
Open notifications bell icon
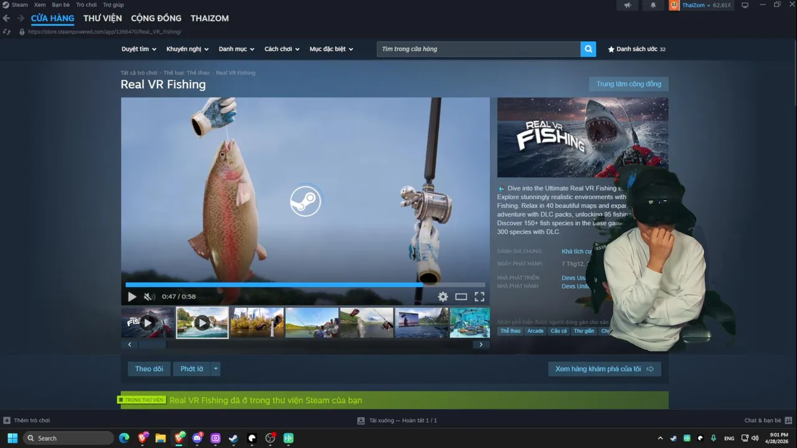coord(653,5)
